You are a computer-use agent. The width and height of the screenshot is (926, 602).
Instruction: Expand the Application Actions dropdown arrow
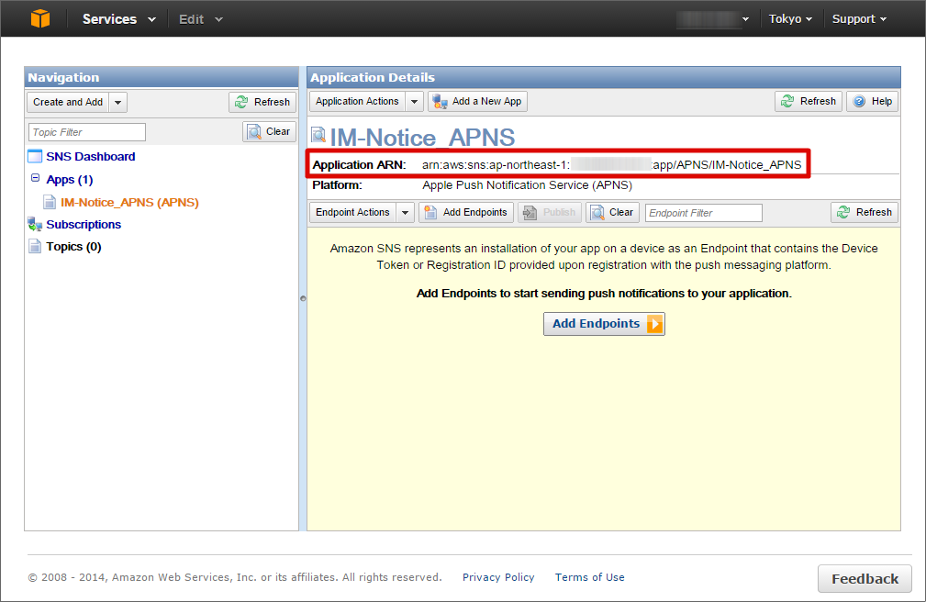[415, 102]
